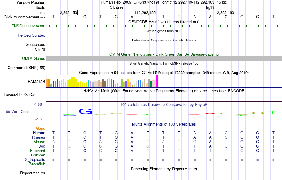Click the chr1:112,292,149-112,292,163 position text

pyautogui.click(x=195, y=2)
